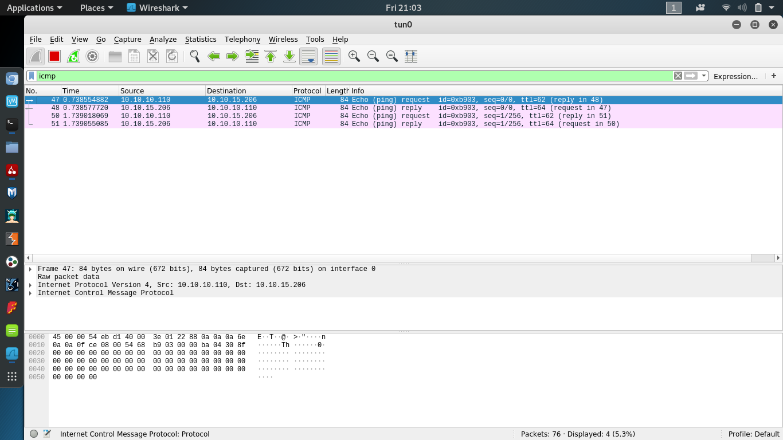The height and width of the screenshot is (440, 783).
Task: Click the Find packet magnifier icon
Action: (194, 56)
